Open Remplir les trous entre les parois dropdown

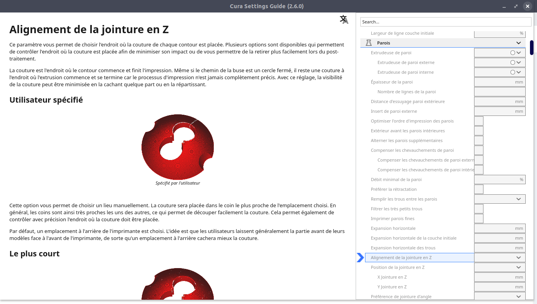(x=500, y=199)
